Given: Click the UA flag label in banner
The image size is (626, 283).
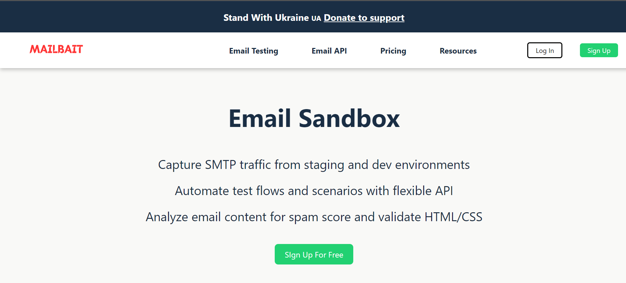Looking at the screenshot, I should point(316,19).
